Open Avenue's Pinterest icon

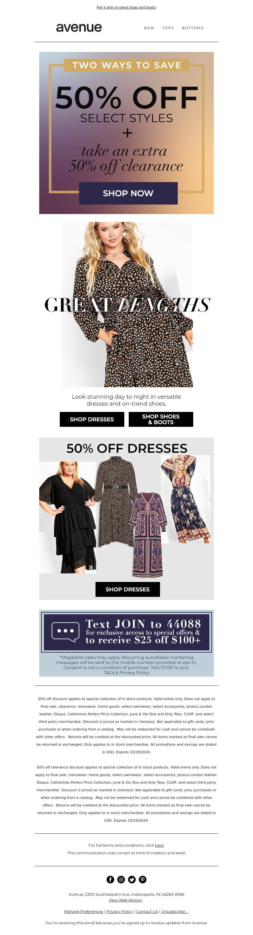point(143,879)
